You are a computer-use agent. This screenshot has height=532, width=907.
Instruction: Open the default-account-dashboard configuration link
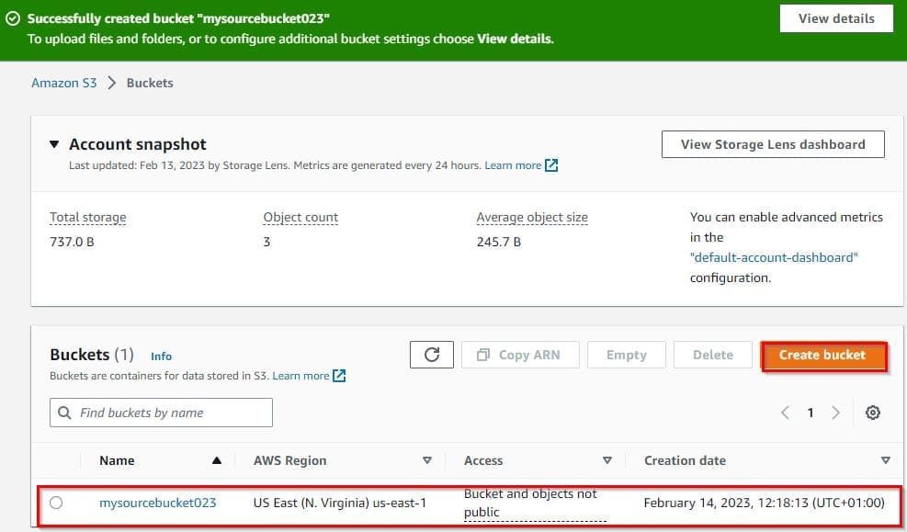pyautogui.click(x=774, y=257)
